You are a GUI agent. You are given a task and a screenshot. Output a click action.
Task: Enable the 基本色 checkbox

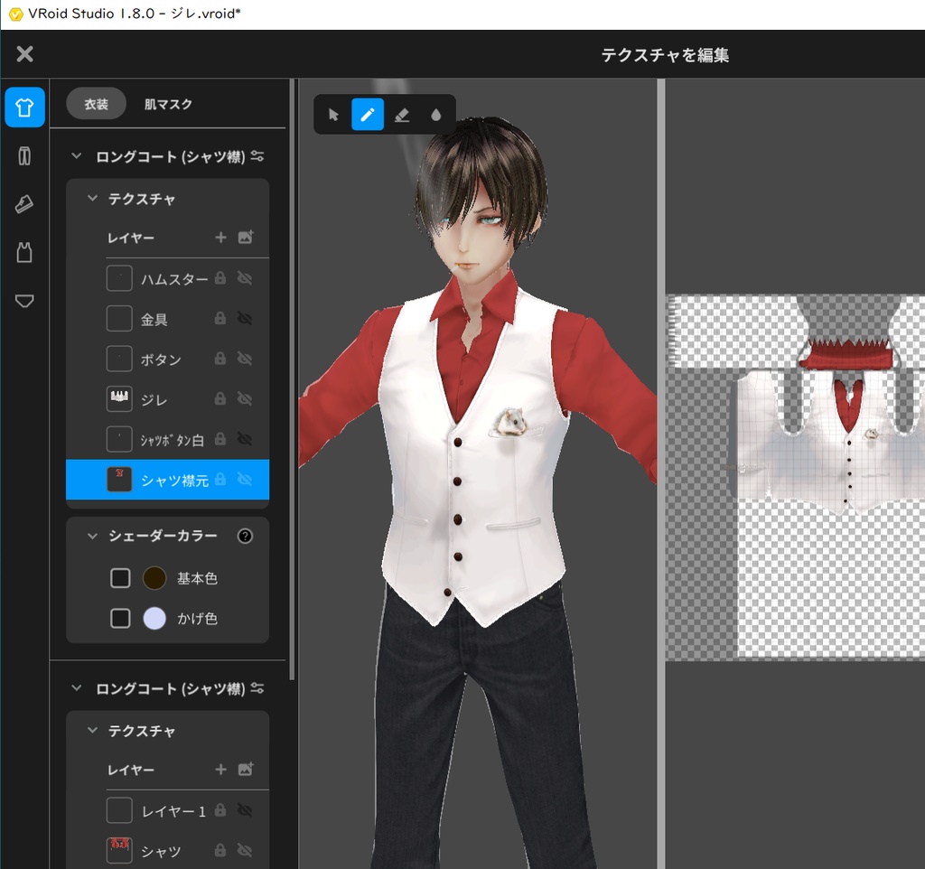pos(120,578)
